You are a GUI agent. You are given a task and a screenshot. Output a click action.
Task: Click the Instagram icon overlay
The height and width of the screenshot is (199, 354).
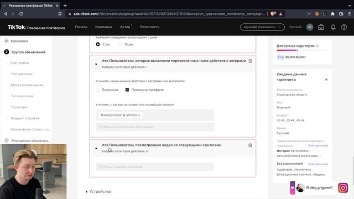(343, 188)
